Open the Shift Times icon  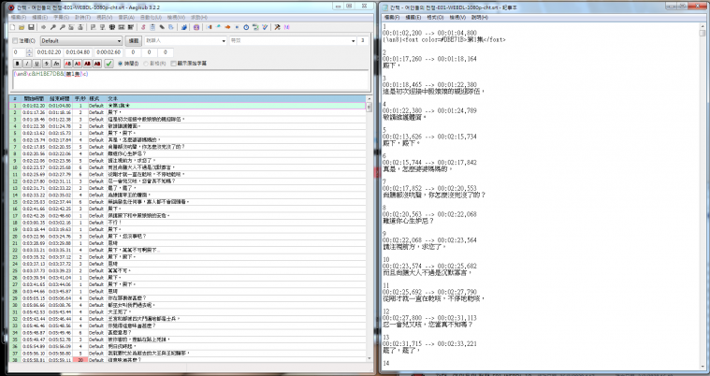pos(210,27)
